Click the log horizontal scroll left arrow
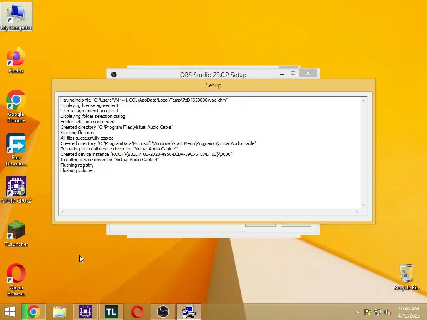427x320 pixels. point(63,212)
